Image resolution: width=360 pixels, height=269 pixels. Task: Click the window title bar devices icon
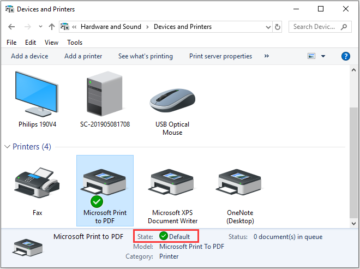9,9
